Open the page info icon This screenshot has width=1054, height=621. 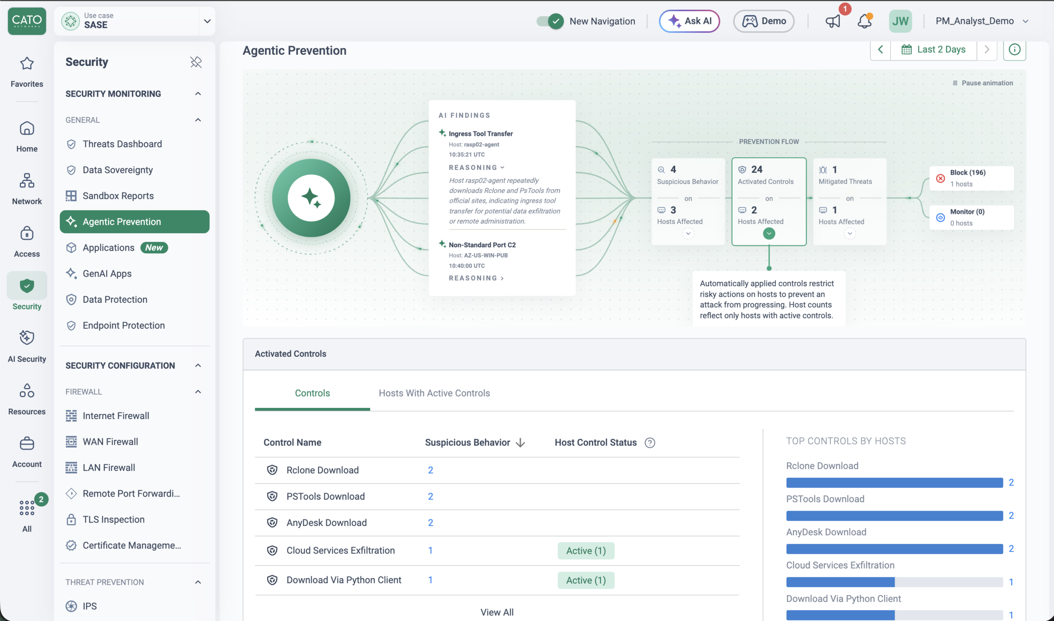[1014, 49]
